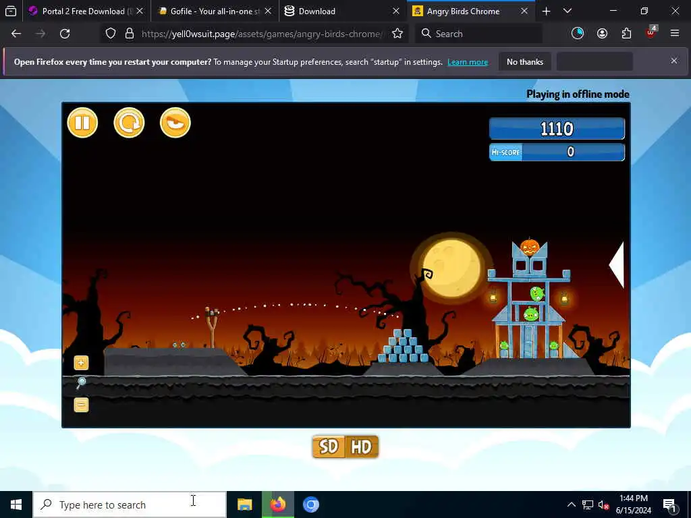The height and width of the screenshot is (518, 691).
Task: Click the Firefox Search box
Action: click(x=478, y=34)
